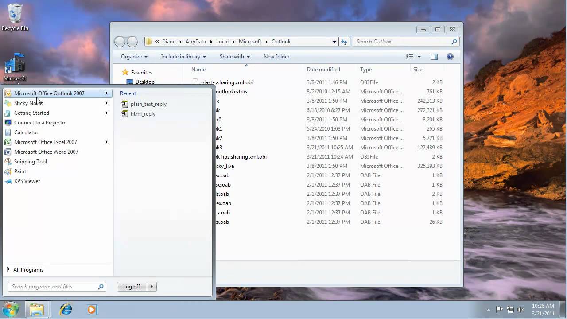Open the Organize dropdown menu
This screenshot has height=319, width=567.
(x=134, y=57)
